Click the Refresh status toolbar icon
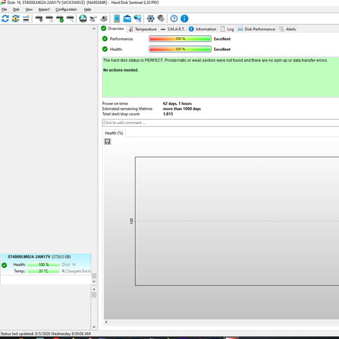This screenshot has width=339, height=339. [5, 18]
